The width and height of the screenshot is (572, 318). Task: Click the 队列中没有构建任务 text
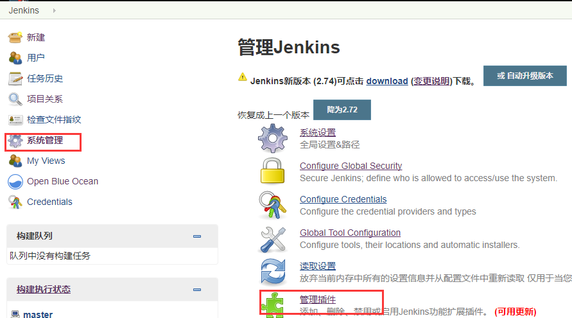tap(50, 256)
